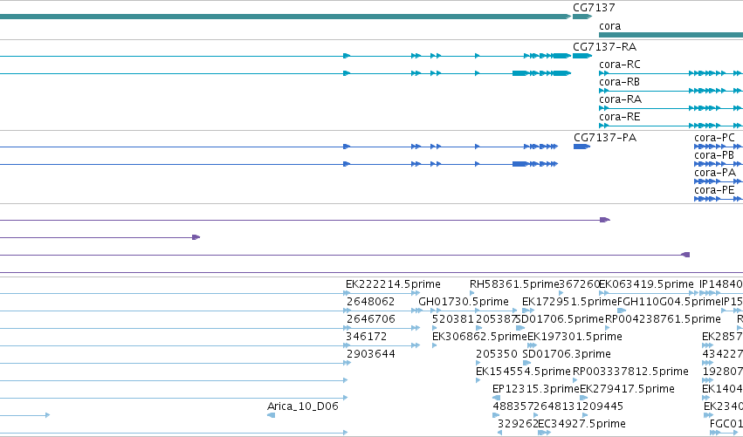The height and width of the screenshot is (437, 743).
Task: Click the SD01706.5prime EST label
Action: point(561,319)
